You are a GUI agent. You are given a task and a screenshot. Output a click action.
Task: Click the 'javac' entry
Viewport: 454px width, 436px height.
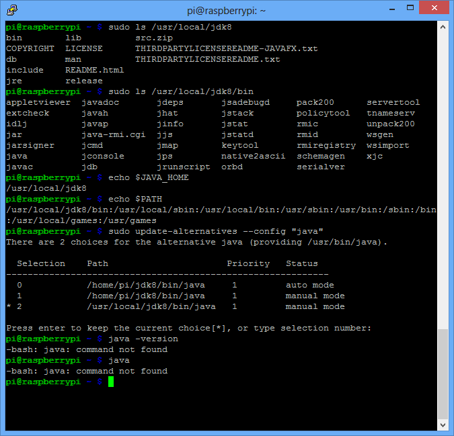[20, 167]
